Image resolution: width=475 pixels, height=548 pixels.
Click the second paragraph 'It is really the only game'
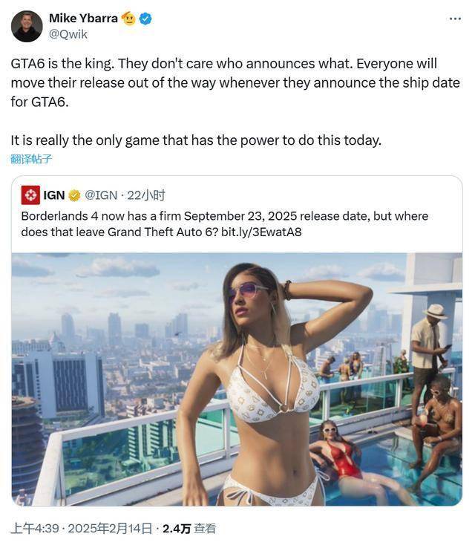pyautogui.click(x=196, y=140)
